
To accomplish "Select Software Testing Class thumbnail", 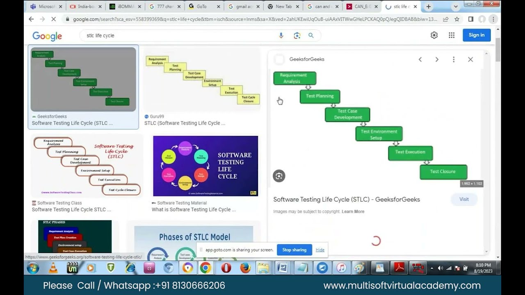I will (87, 166).
